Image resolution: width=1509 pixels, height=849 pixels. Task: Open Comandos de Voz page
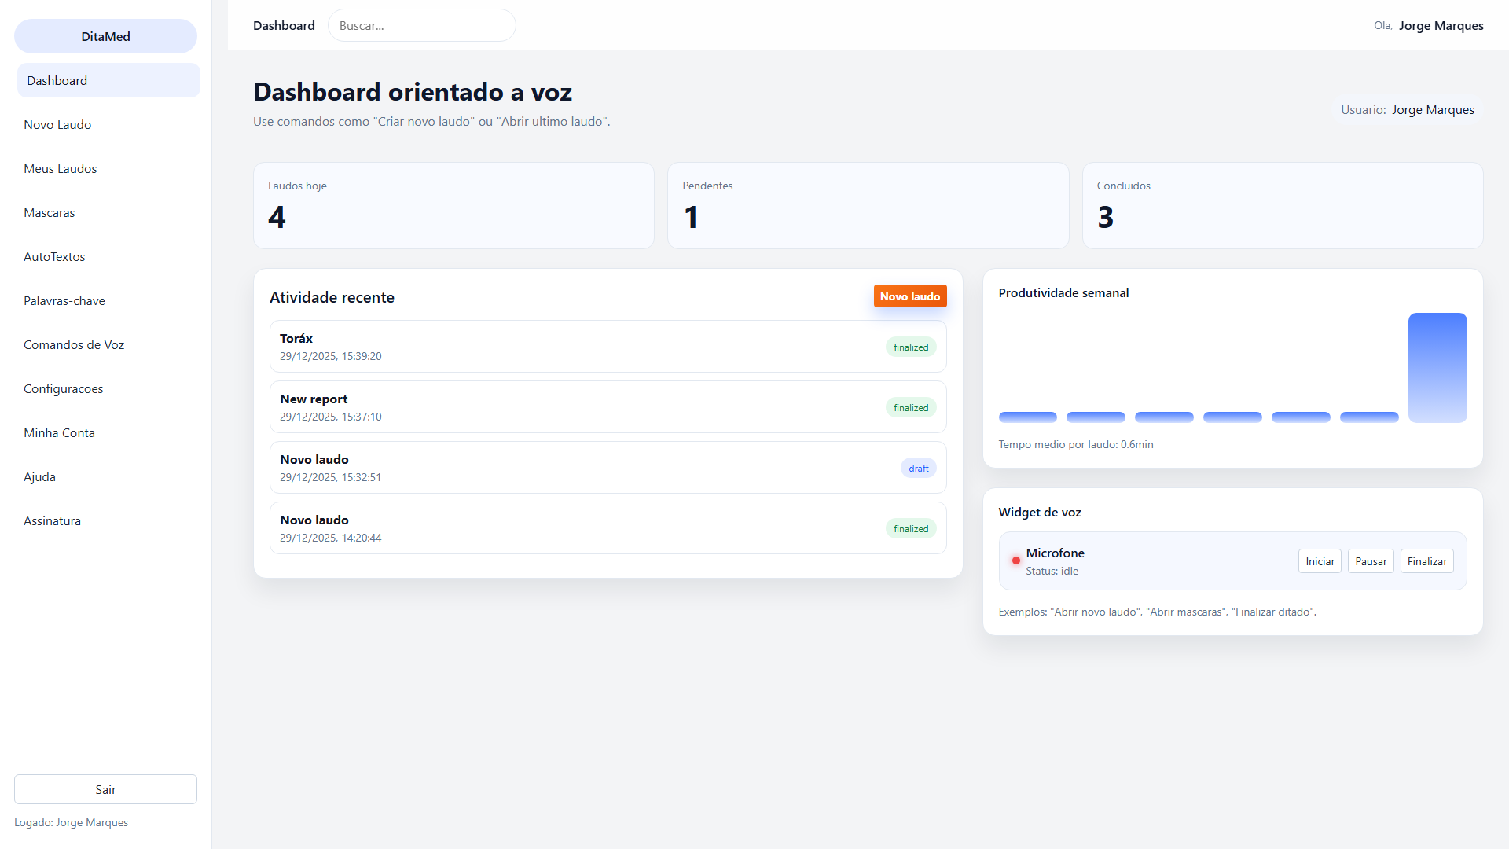[74, 344]
